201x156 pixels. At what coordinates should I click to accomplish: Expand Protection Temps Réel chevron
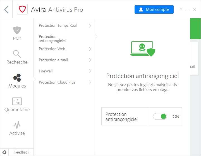click(x=90, y=26)
